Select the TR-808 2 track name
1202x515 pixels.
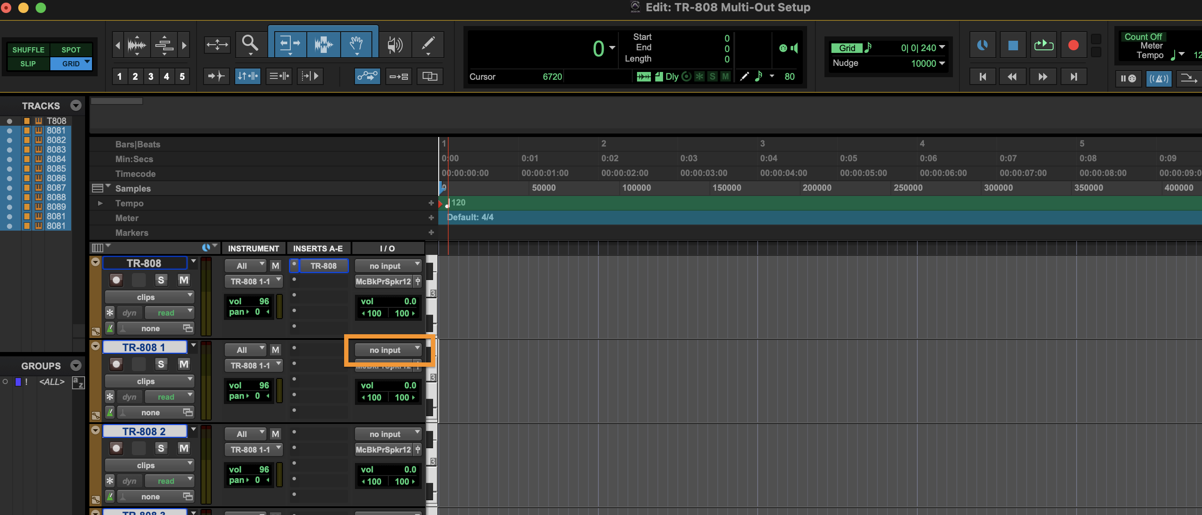click(144, 431)
